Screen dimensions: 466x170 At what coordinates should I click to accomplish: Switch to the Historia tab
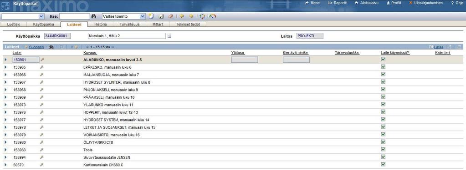(x=101, y=25)
